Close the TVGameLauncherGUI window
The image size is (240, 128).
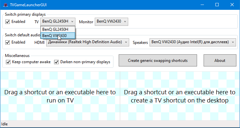[232, 5]
